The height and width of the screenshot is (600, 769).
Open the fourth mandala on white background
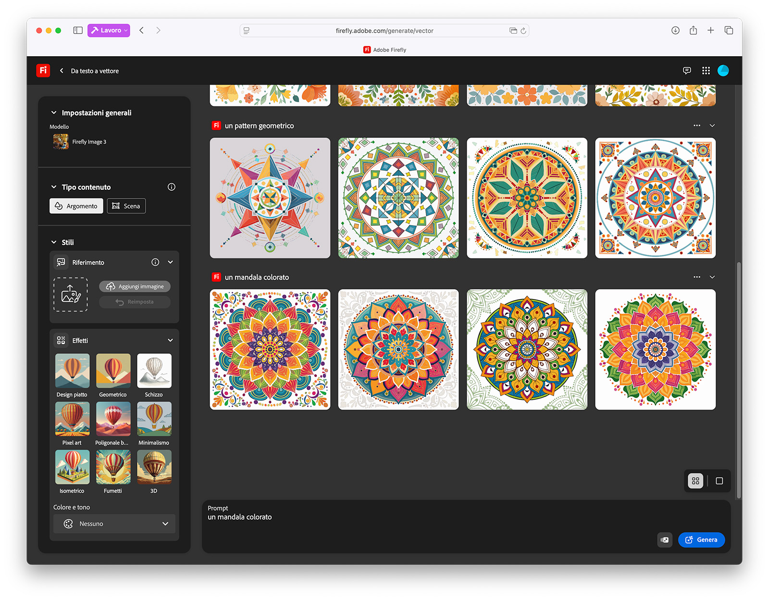[656, 350]
